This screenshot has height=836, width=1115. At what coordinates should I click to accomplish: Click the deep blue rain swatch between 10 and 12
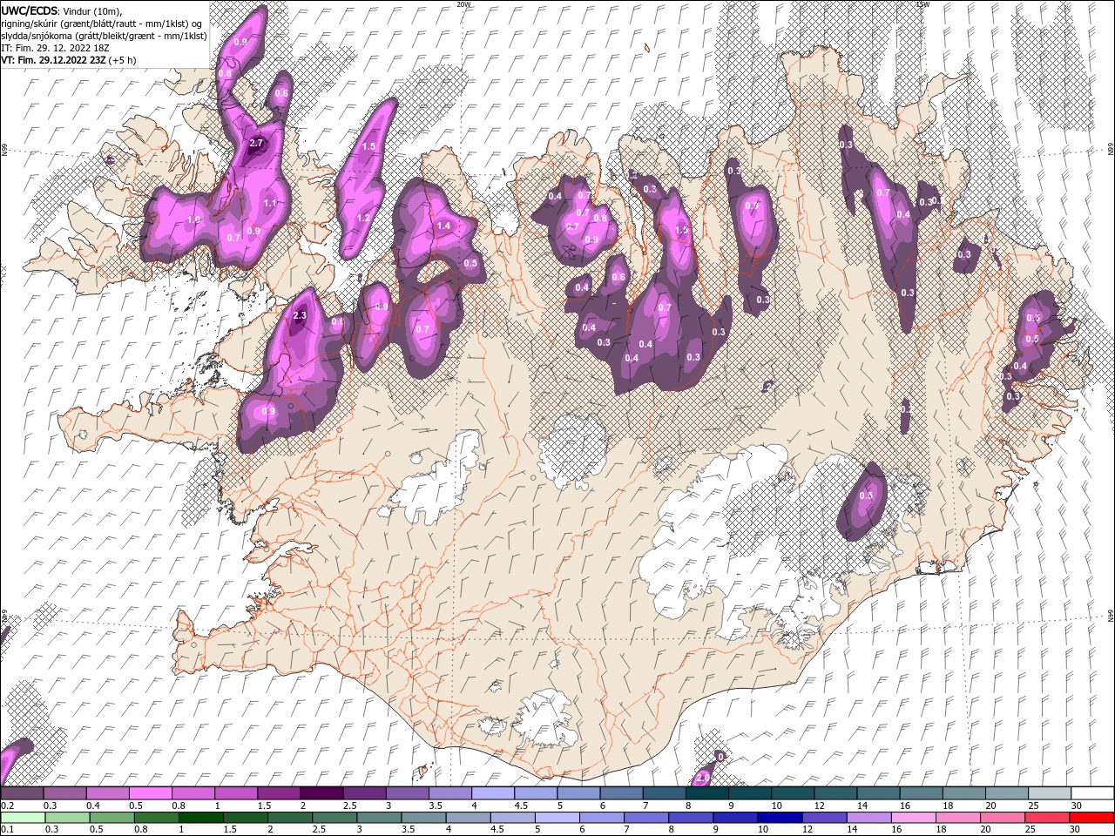[x=780, y=817]
